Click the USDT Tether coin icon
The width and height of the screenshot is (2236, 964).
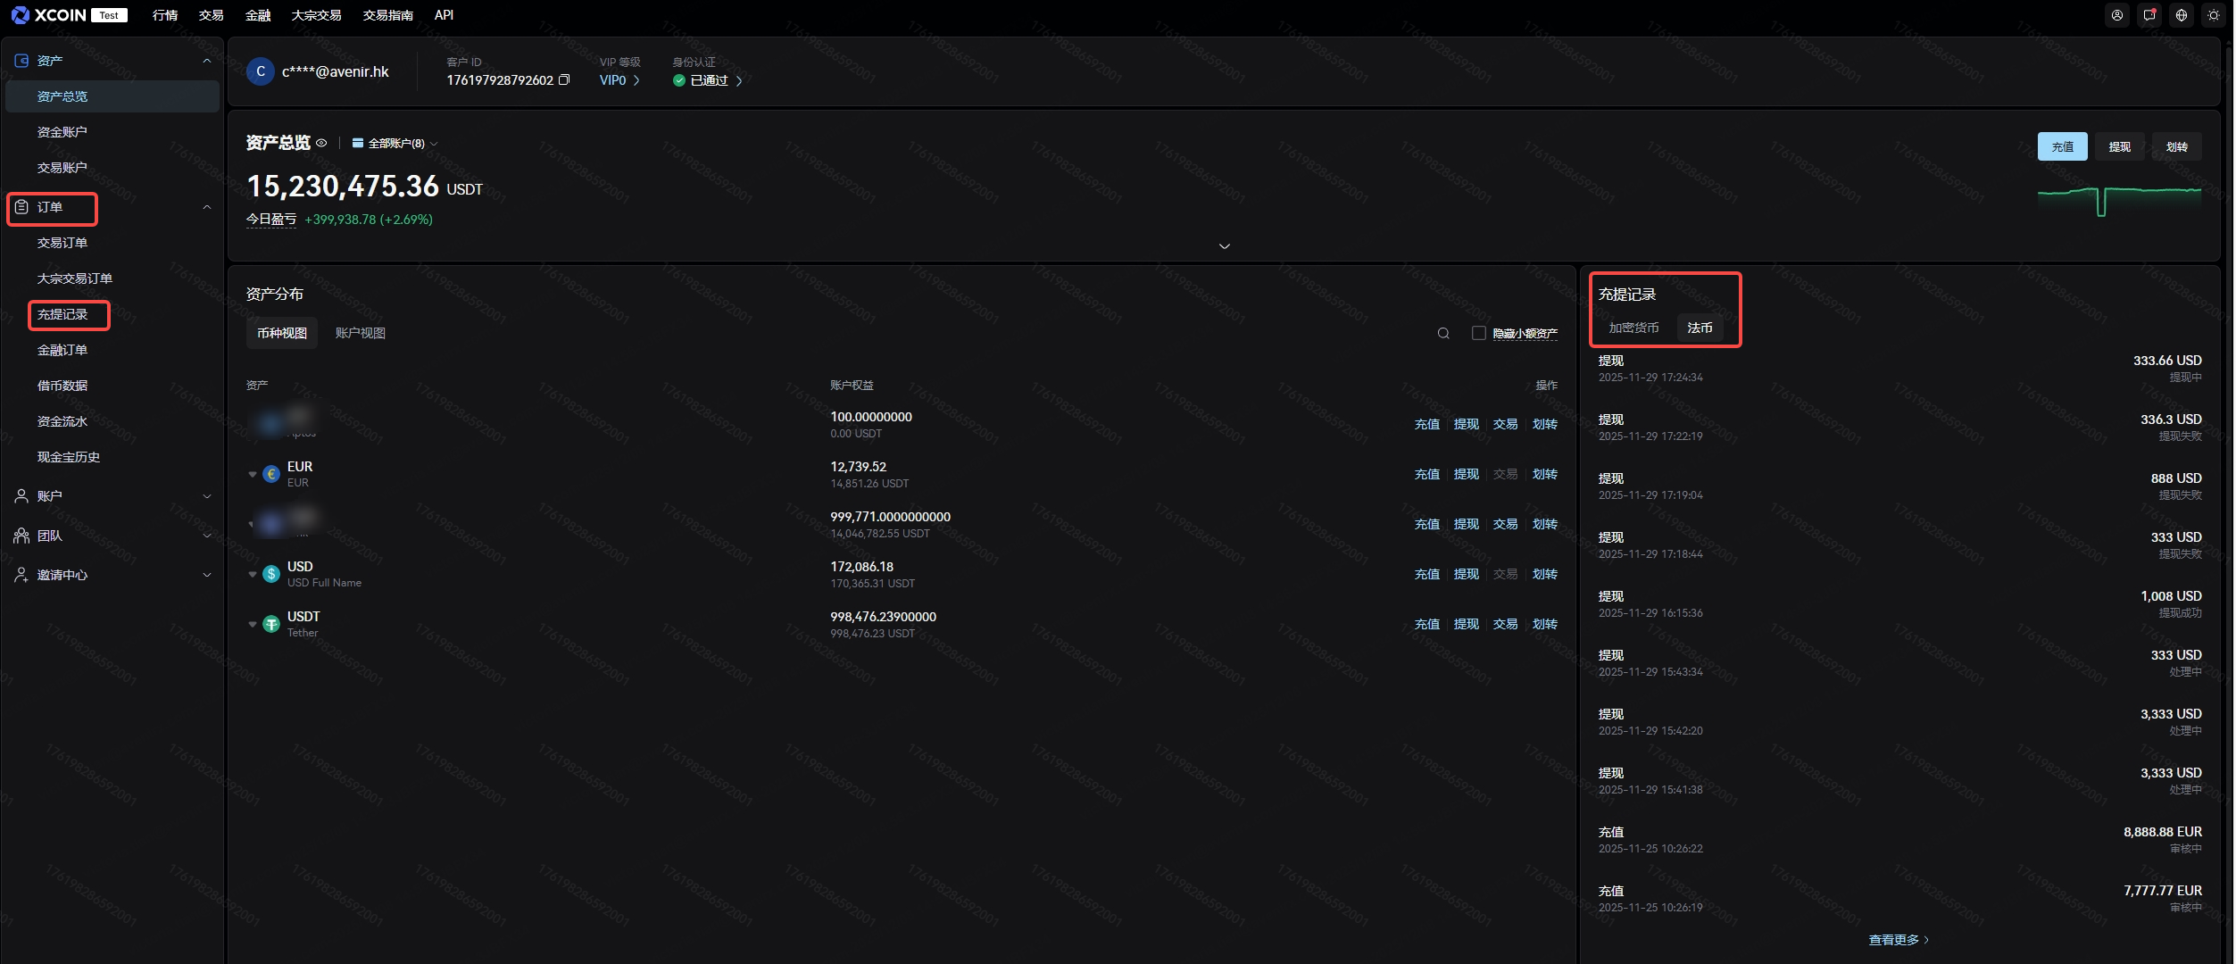[x=271, y=624]
